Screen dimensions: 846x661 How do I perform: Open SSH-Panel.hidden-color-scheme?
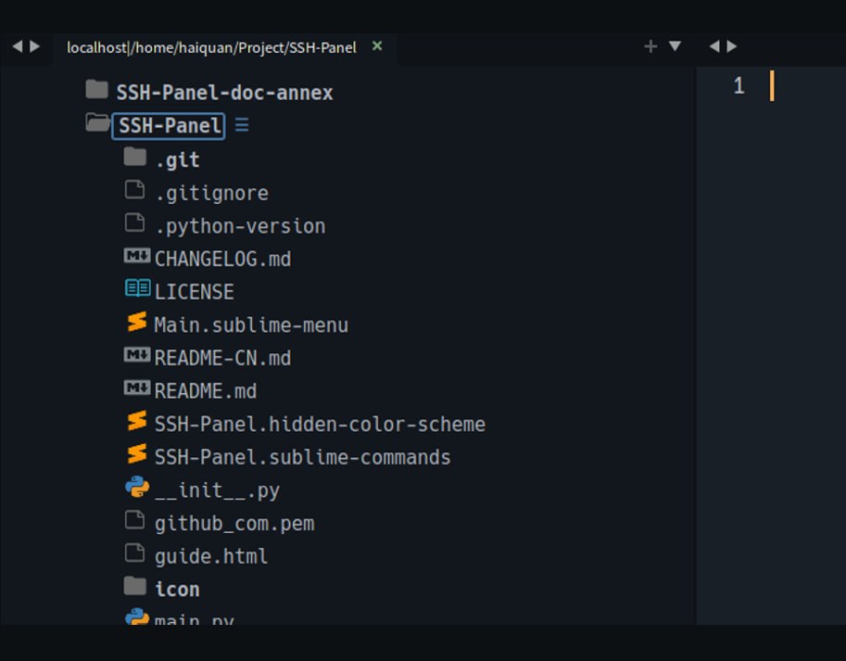(x=320, y=425)
